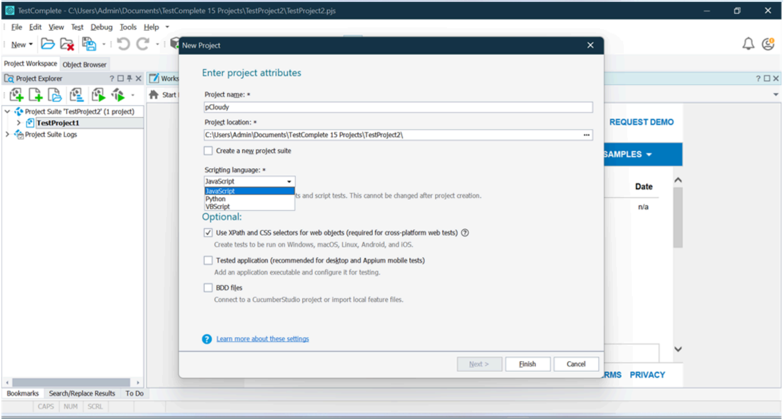784x419 pixels.
Task: Uncheck Use XPath and CSS selectors
Action: 208,233
